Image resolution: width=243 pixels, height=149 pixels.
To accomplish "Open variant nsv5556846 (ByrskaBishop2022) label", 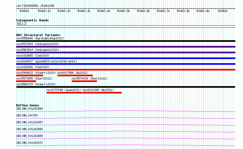I will pyautogui.click(x=40, y=38).
